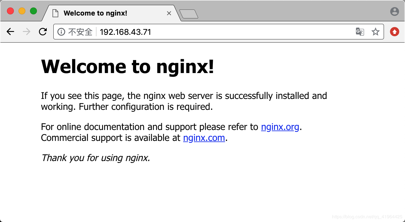Click the page icon on the tab
Image resolution: width=405 pixels, height=222 pixels.
[x=55, y=13]
